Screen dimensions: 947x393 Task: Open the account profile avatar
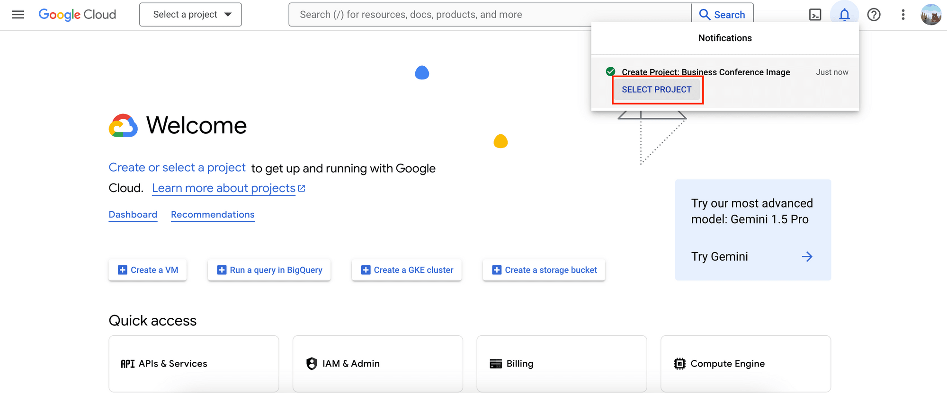(x=931, y=15)
